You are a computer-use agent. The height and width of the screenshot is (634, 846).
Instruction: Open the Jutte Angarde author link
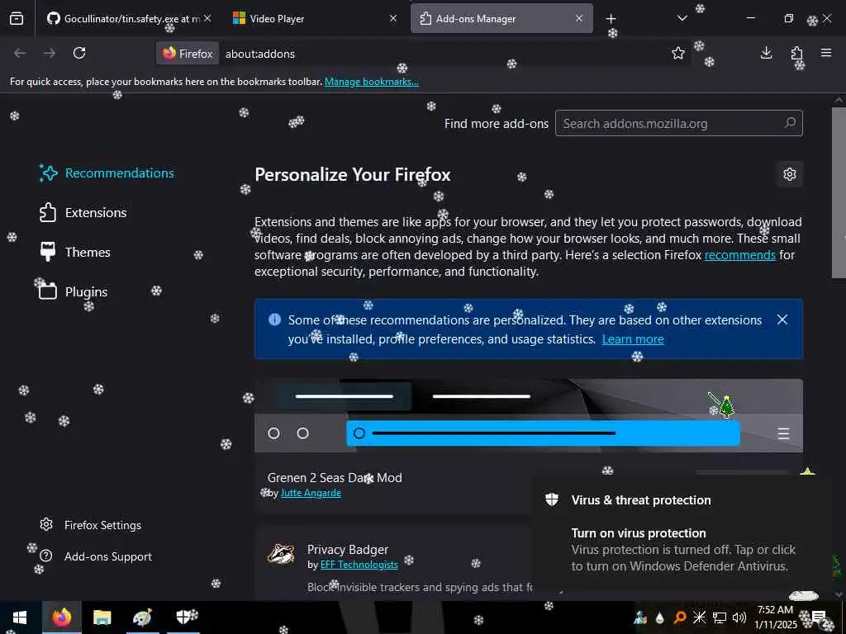(311, 493)
